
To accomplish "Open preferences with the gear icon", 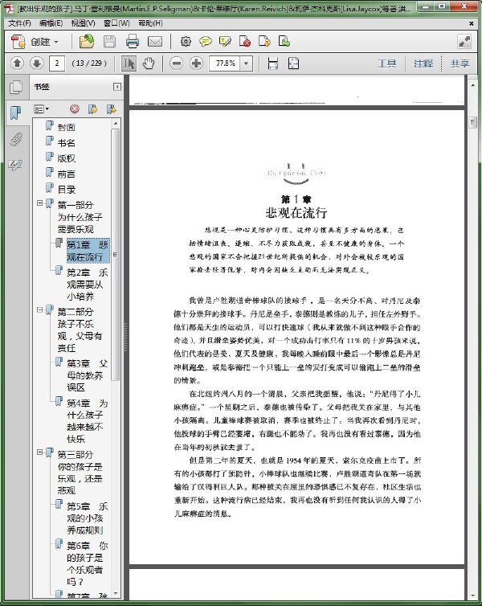I will [186, 41].
